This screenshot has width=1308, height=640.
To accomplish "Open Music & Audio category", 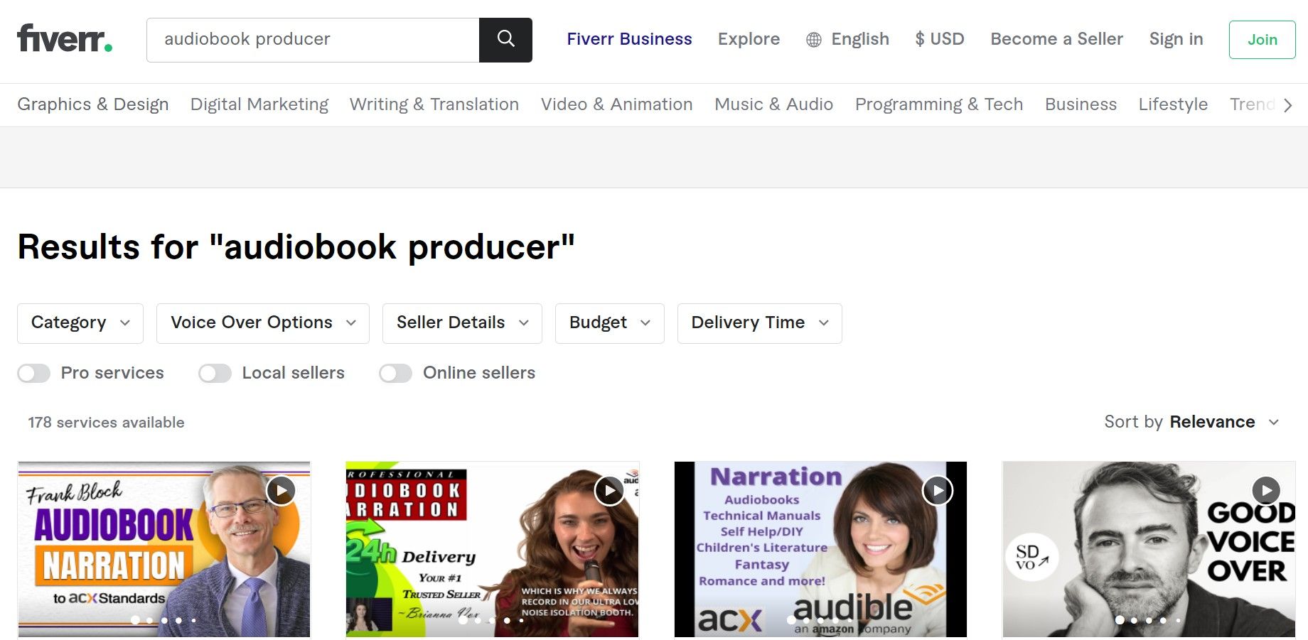I will [x=774, y=104].
